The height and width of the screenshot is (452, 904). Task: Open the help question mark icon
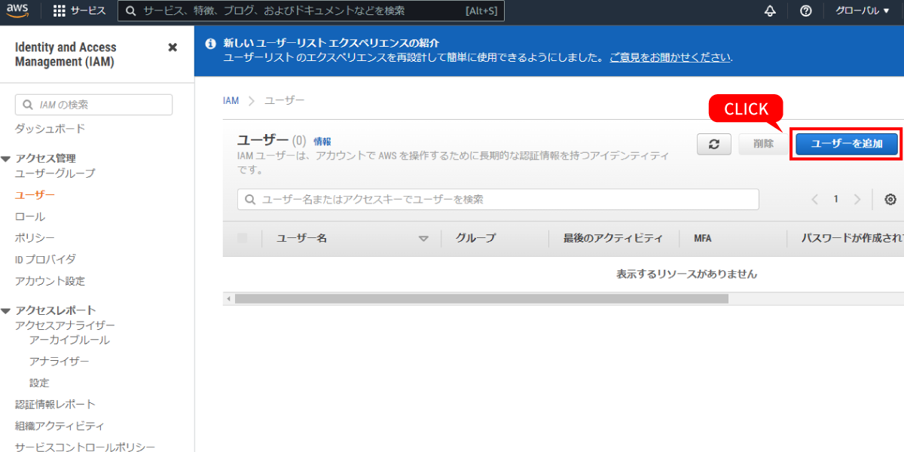[x=805, y=11]
